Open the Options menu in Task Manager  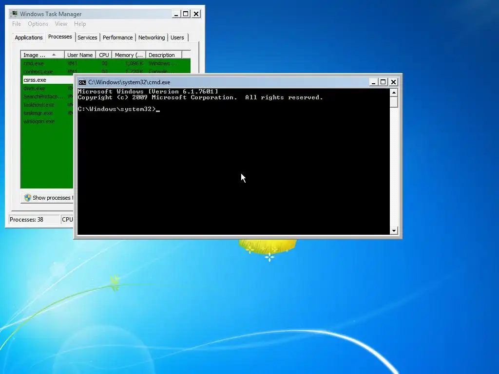point(38,24)
